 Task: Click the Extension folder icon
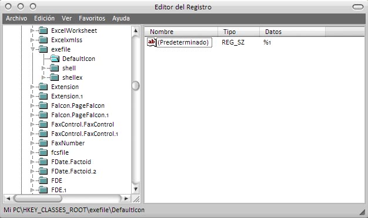[x=43, y=87]
